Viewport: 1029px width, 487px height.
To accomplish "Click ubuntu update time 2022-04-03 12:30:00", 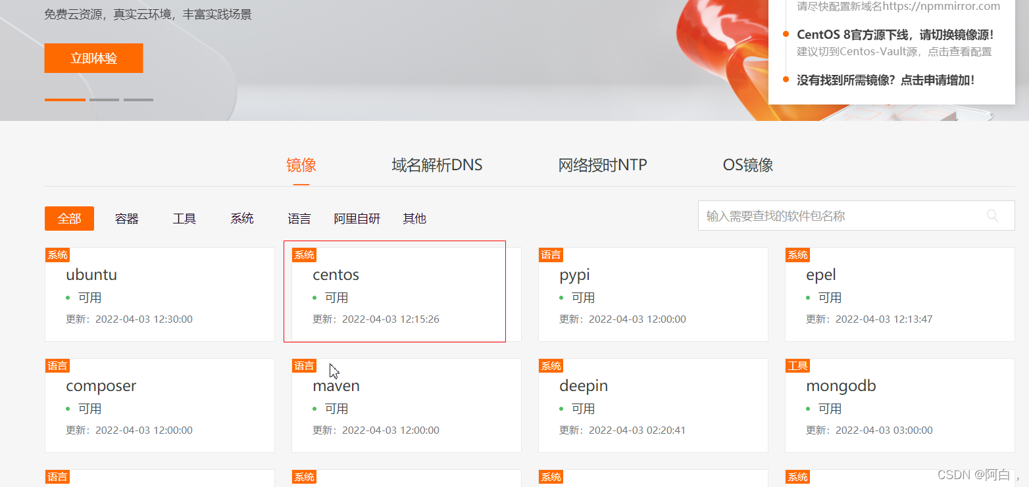I will tap(144, 319).
